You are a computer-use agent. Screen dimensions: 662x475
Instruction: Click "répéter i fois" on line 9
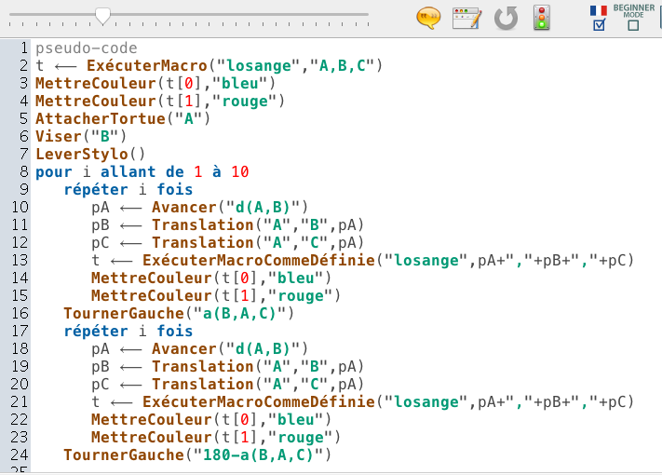point(128,190)
